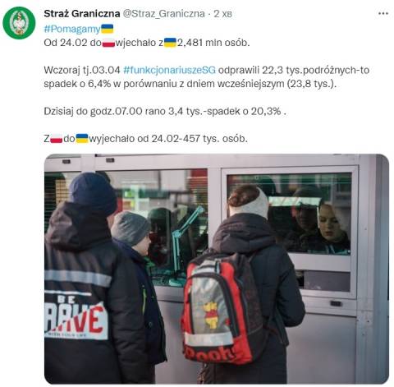Open the attached border checkpoint photo
Screen dimensions: 394x387
coord(217,269)
